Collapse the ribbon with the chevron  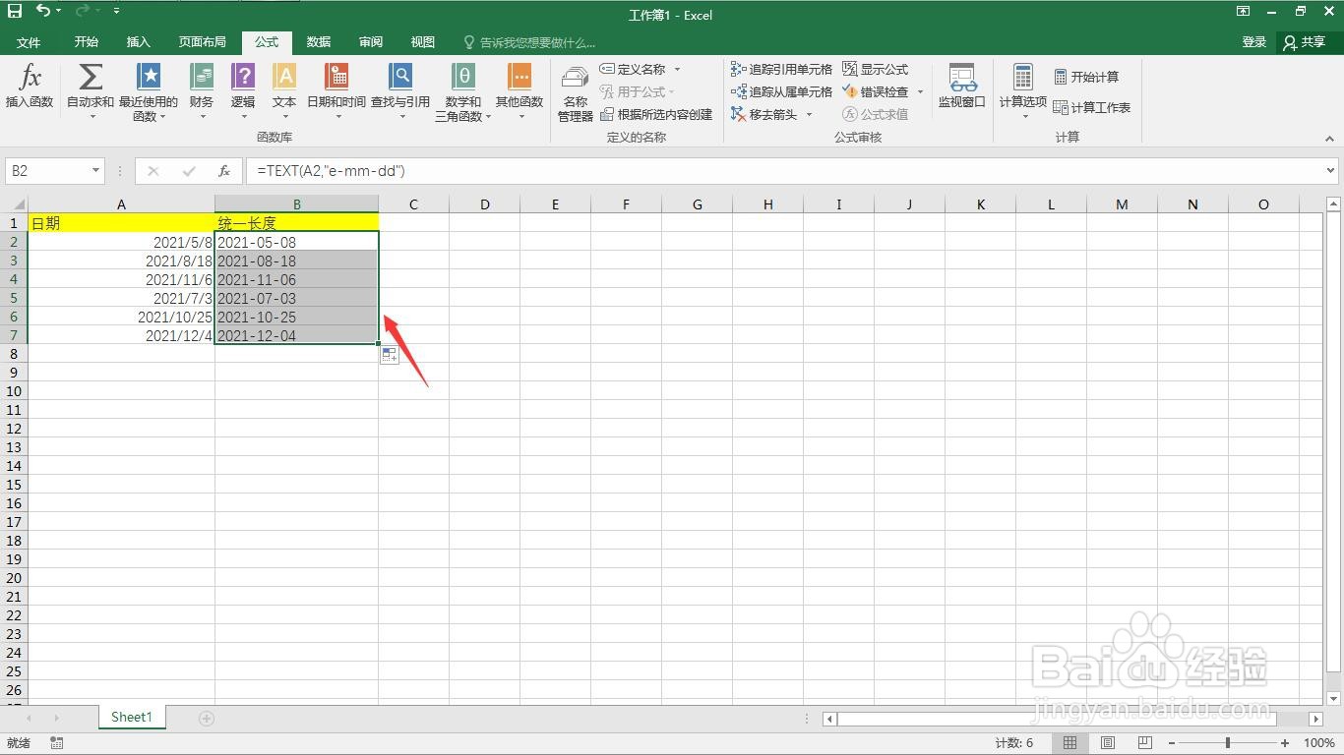pos(1330,139)
